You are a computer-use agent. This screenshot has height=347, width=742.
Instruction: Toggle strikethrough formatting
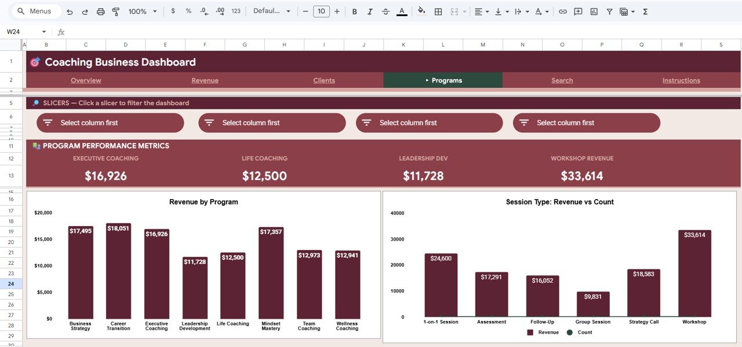point(386,12)
